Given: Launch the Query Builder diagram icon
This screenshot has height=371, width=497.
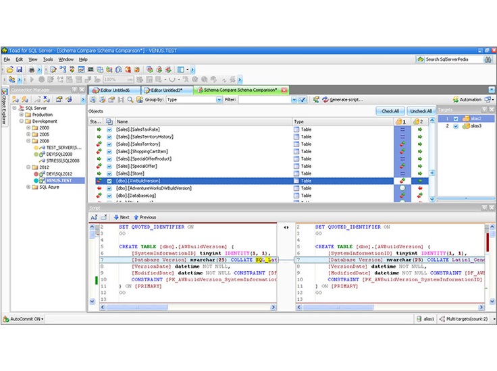Looking at the screenshot, I should tap(63, 69).
